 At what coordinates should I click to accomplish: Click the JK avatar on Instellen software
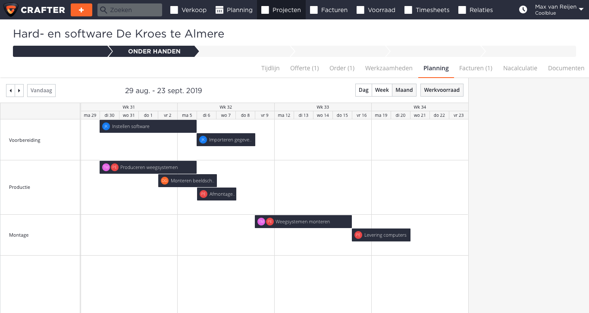[x=106, y=126]
